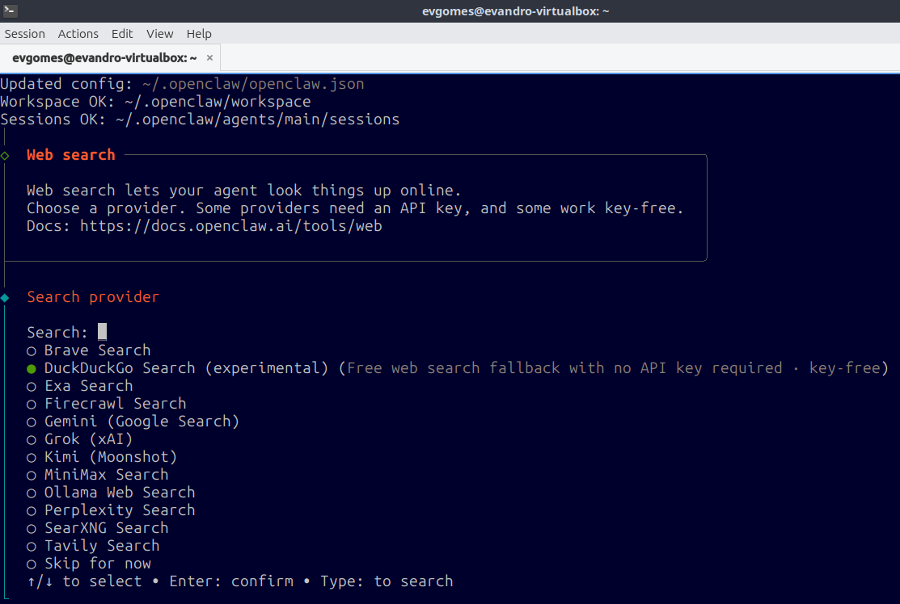This screenshot has width=900, height=604.
Task: Open the Actions menu
Action: click(78, 34)
